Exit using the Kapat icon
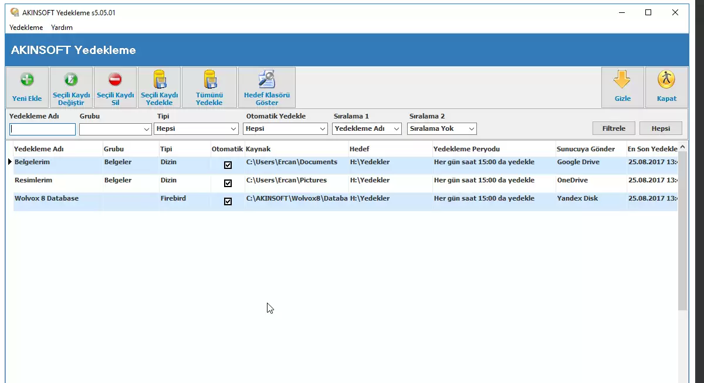This screenshot has height=383, width=704. click(x=666, y=80)
